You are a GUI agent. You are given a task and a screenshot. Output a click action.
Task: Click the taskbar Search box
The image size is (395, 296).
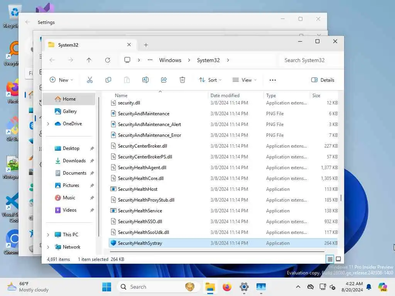click(159, 287)
